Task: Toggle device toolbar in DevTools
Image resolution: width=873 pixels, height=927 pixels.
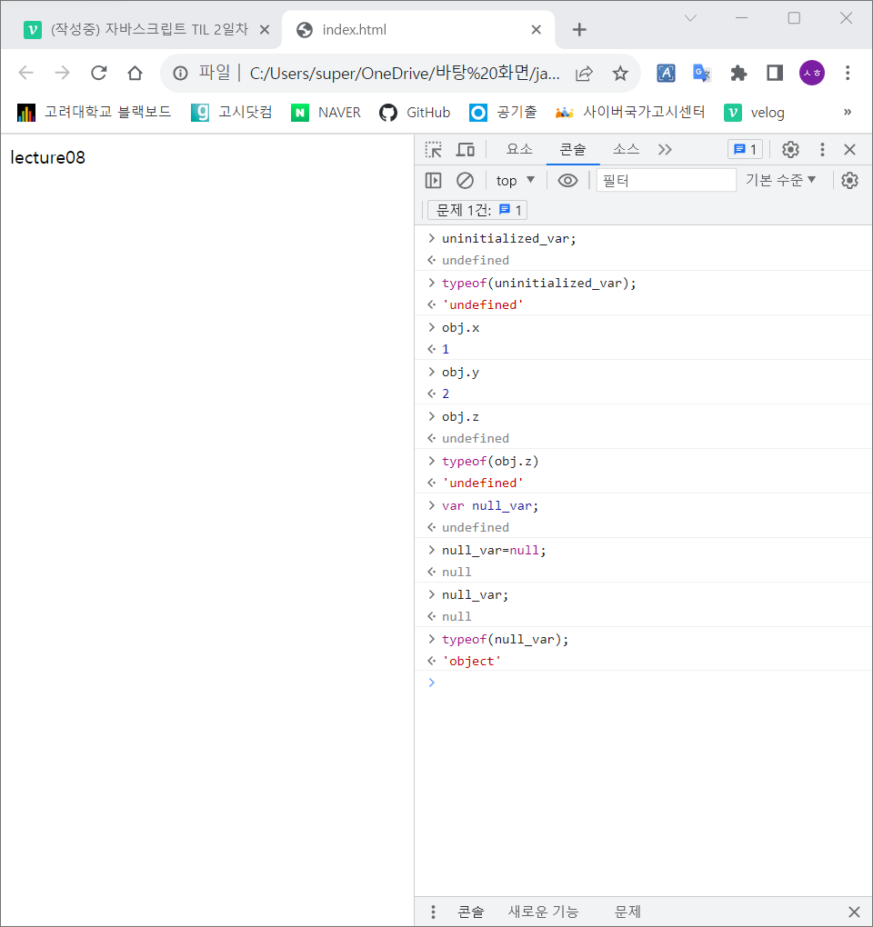Action: pos(466,150)
